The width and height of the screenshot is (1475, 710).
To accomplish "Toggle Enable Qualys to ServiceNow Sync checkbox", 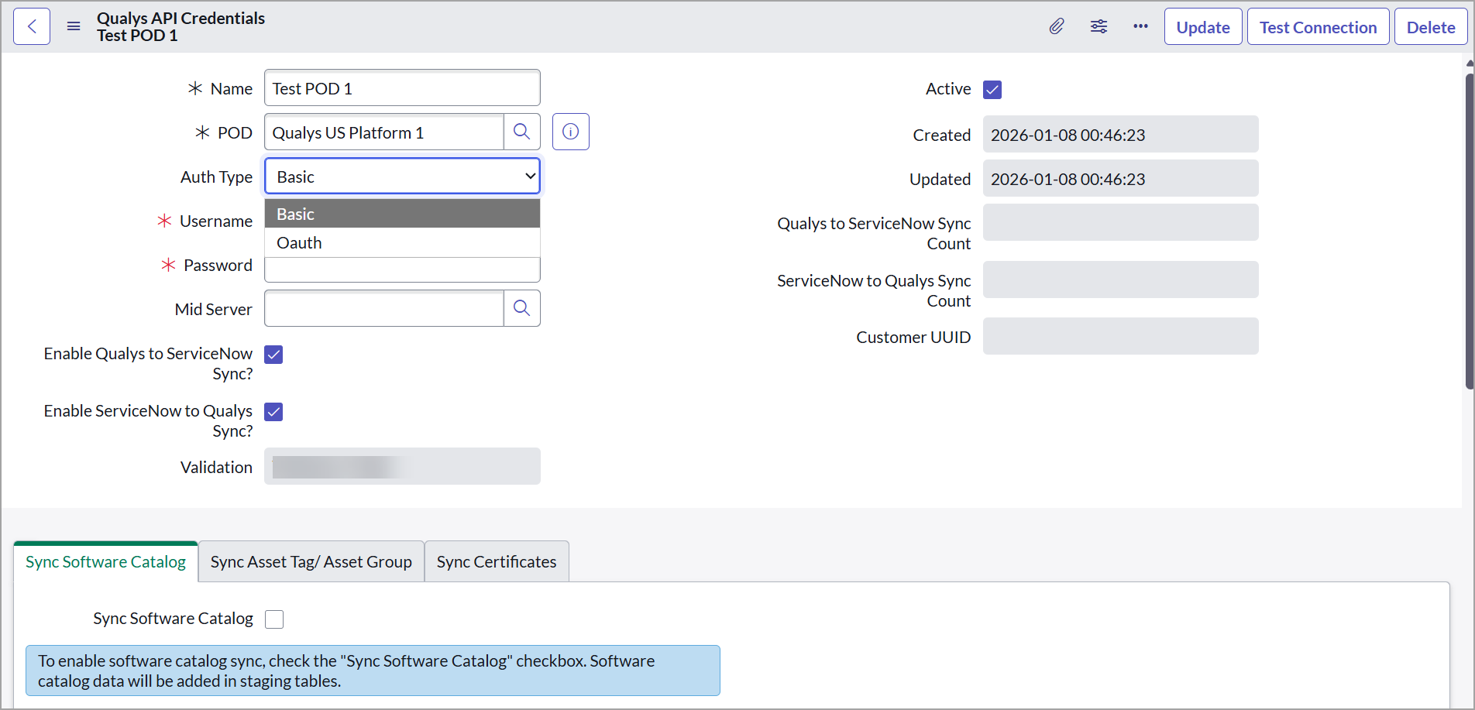I will coord(273,355).
